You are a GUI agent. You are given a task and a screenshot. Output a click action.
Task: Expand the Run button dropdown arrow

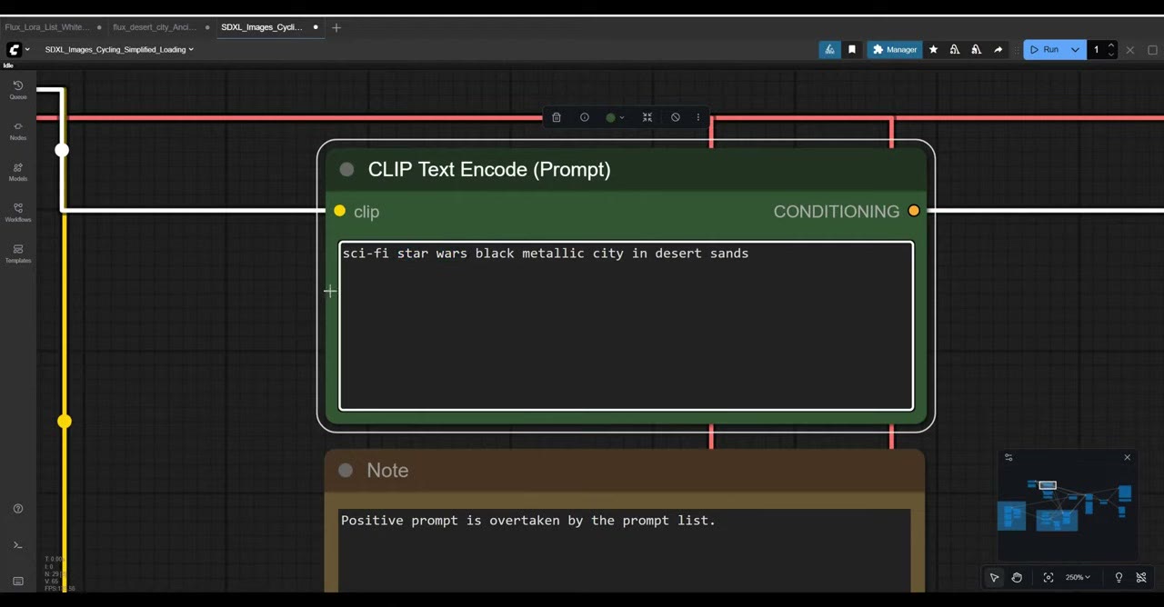click(x=1075, y=50)
